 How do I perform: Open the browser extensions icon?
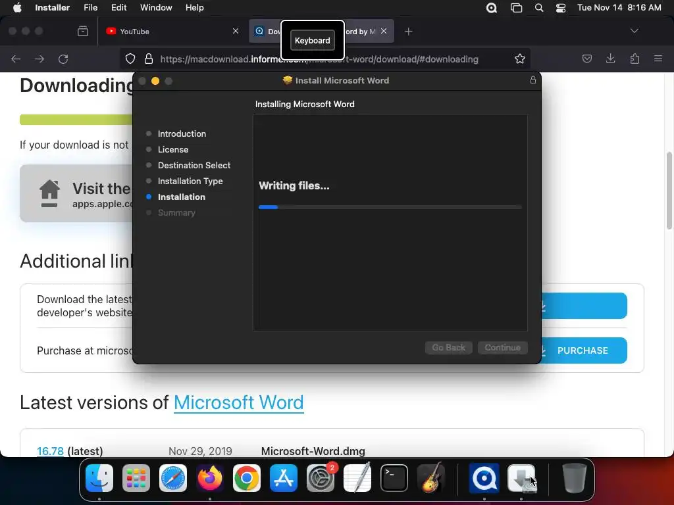pyautogui.click(x=635, y=59)
